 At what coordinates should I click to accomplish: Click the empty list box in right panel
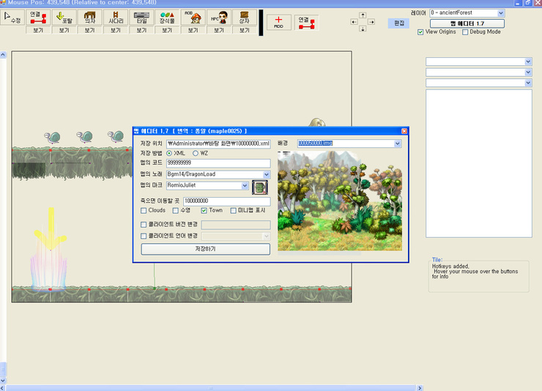(x=479, y=163)
